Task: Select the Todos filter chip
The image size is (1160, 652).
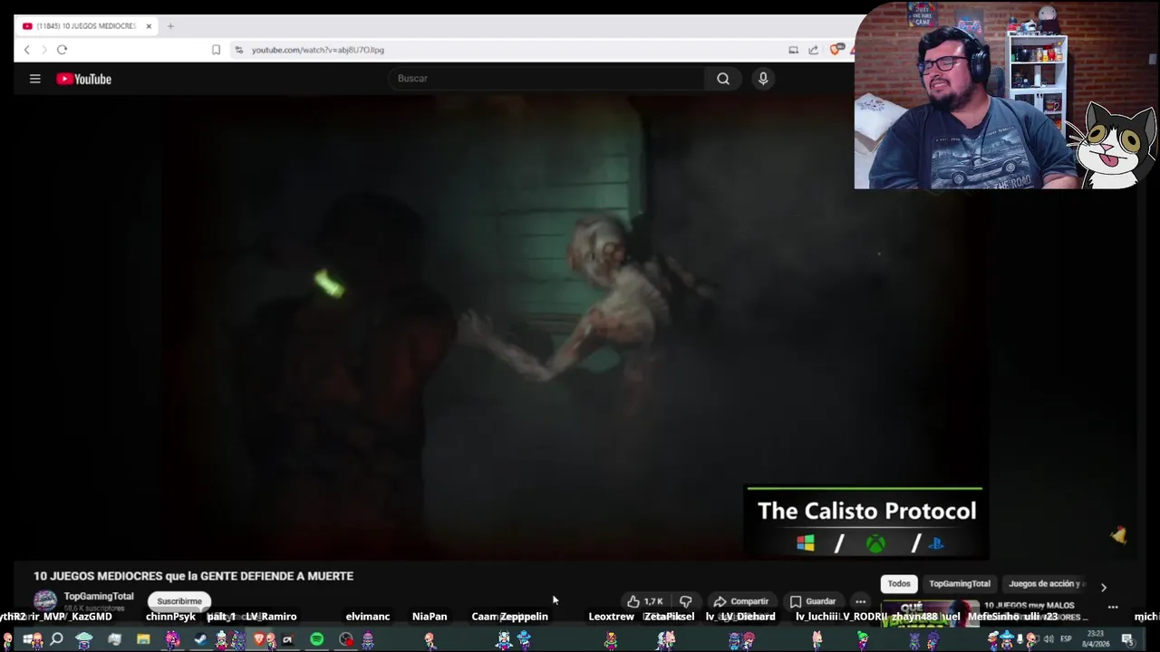Action: (899, 584)
